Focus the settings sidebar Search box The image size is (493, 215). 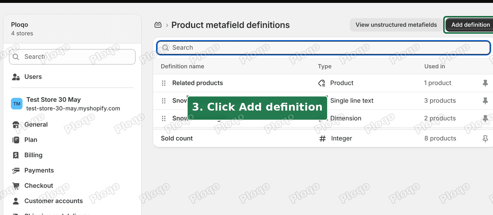click(72, 57)
